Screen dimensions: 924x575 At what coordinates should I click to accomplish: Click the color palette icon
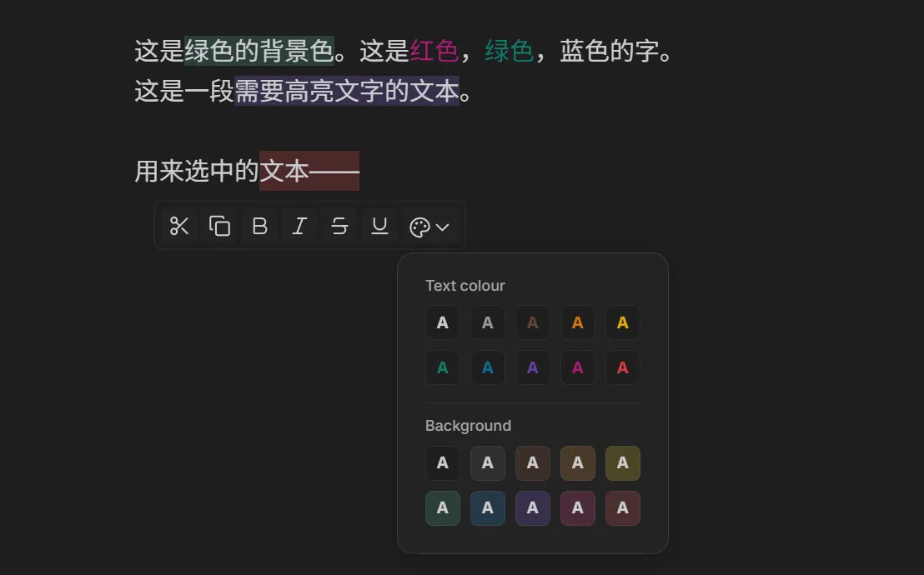pos(419,227)
